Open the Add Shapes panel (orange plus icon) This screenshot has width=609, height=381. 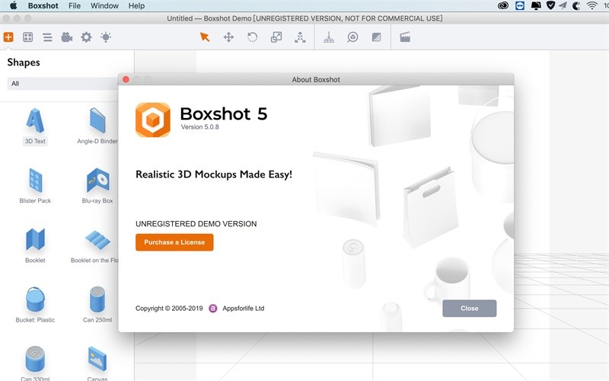click(8, 37)
